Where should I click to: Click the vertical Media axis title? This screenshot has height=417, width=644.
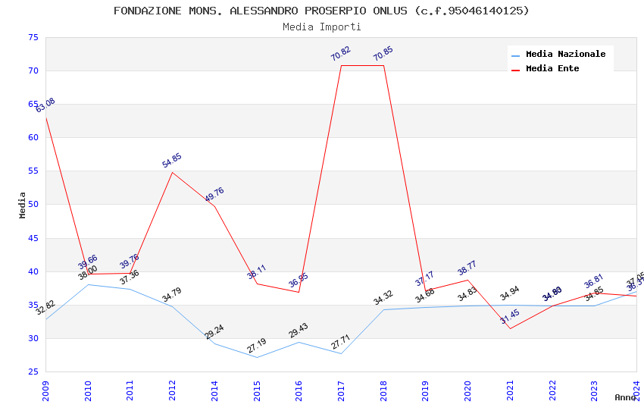[22, 205]
